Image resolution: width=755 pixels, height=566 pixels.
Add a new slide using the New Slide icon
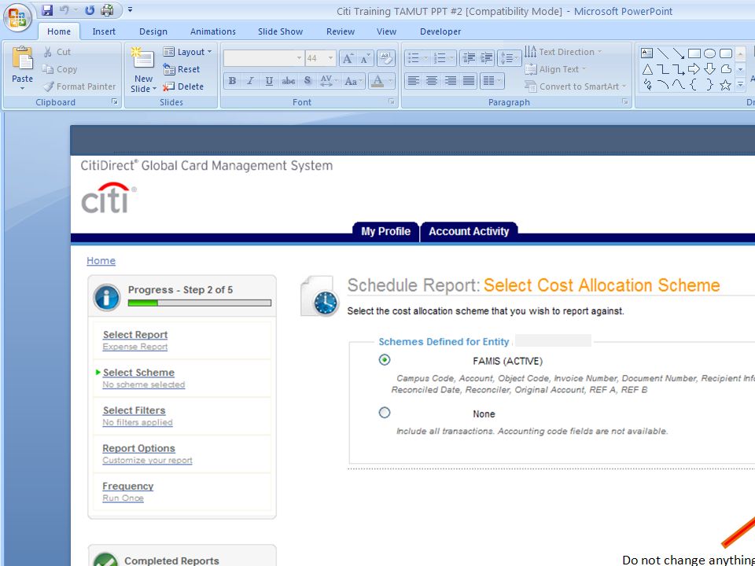(142, 59)
